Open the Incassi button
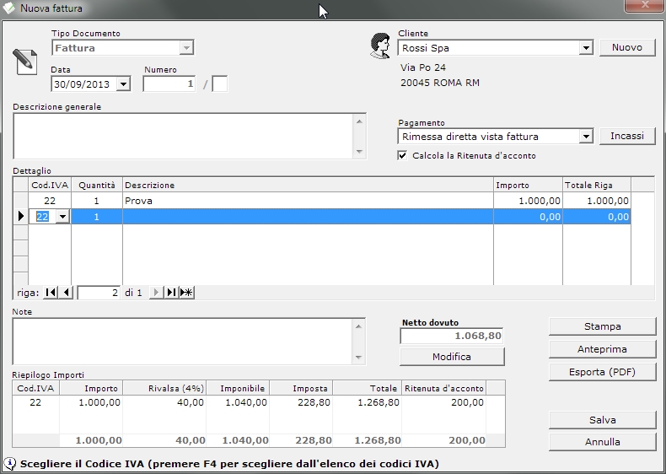 627,136
